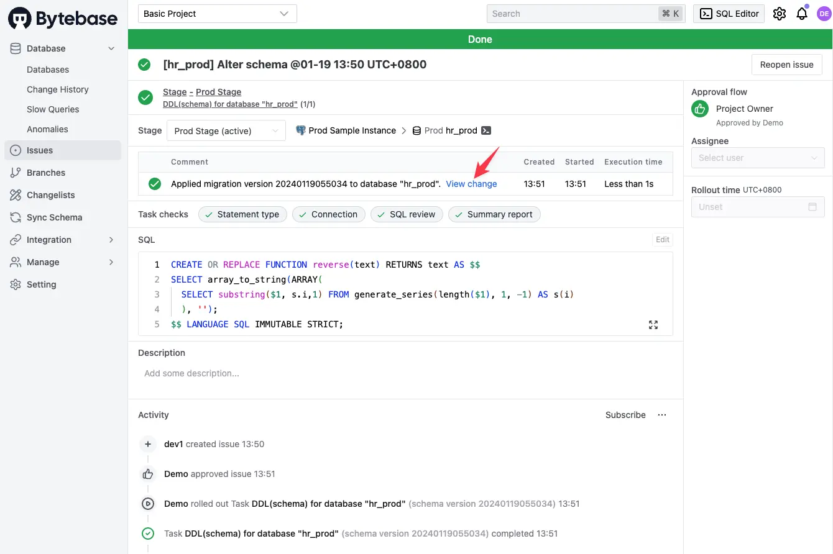Open the Summary report task check
Screen dimensions: 833x554
coord(494,214)
